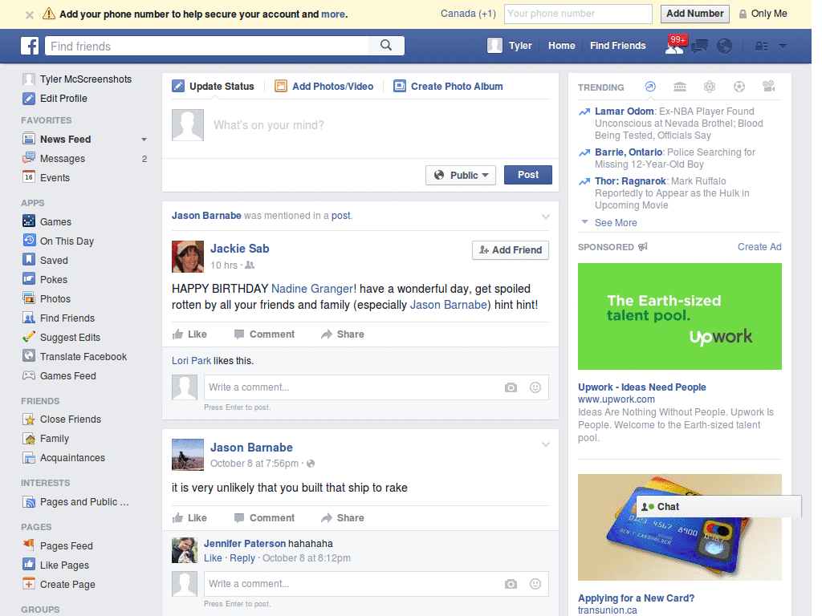Insert emoji in Jackie Sab post comment
Viewport: 822px width, 616px height.
(535, 387)
